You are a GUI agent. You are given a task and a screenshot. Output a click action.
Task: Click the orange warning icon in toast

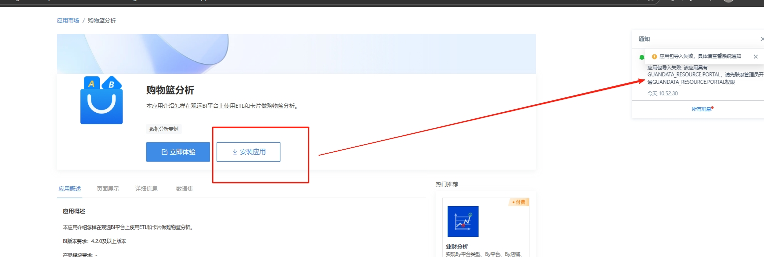click(x=654, y=56)
